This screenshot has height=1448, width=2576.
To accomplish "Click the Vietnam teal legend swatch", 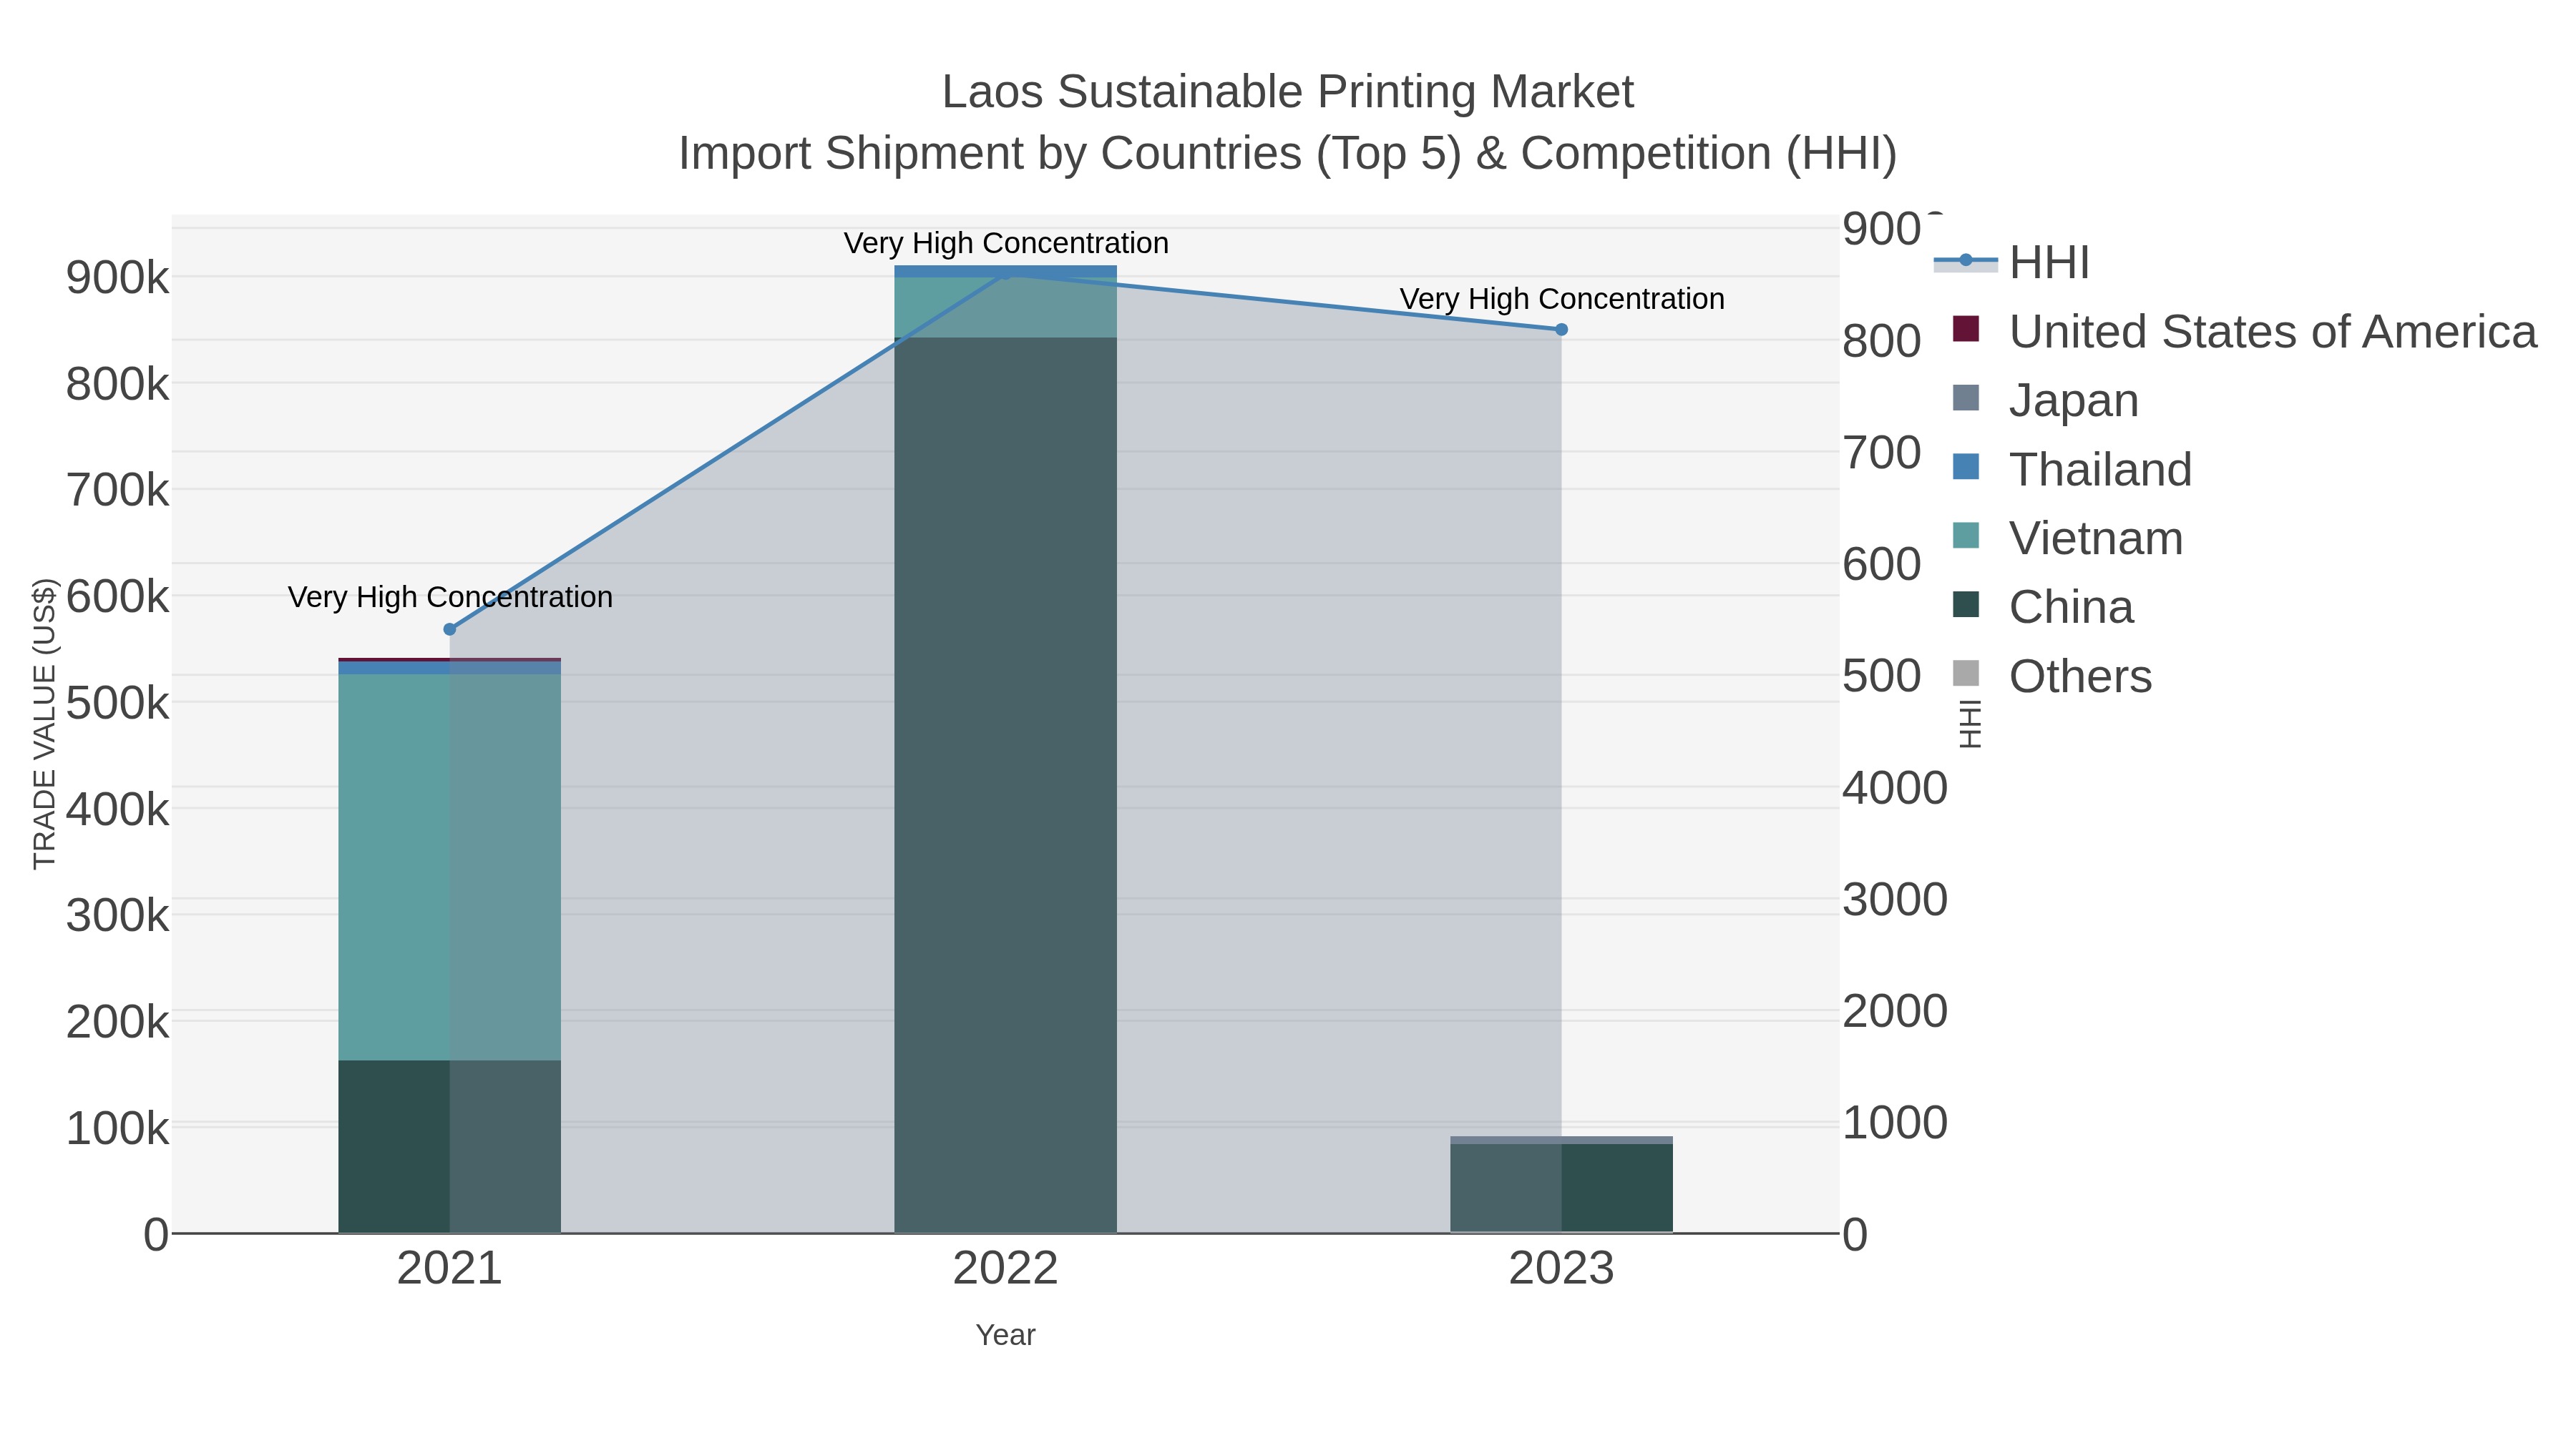I will click(x=1966, y=536).
